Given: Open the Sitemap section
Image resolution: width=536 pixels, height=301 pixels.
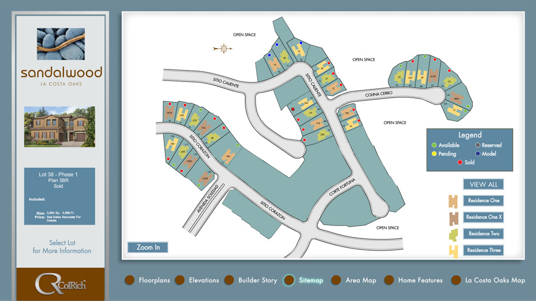Looking at the screenshot, I should tap(304, 280).
